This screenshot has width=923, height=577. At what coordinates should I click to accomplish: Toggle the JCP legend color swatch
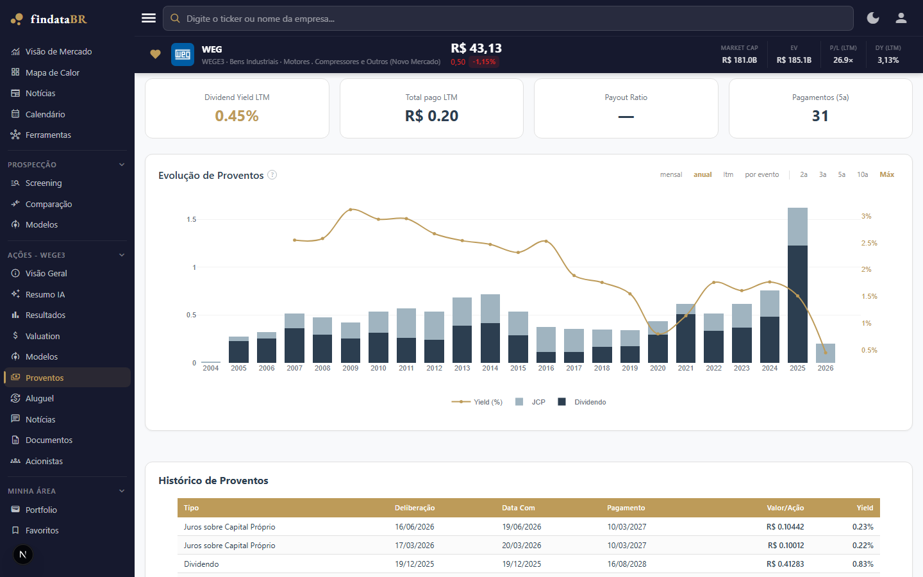pos(519,402)
